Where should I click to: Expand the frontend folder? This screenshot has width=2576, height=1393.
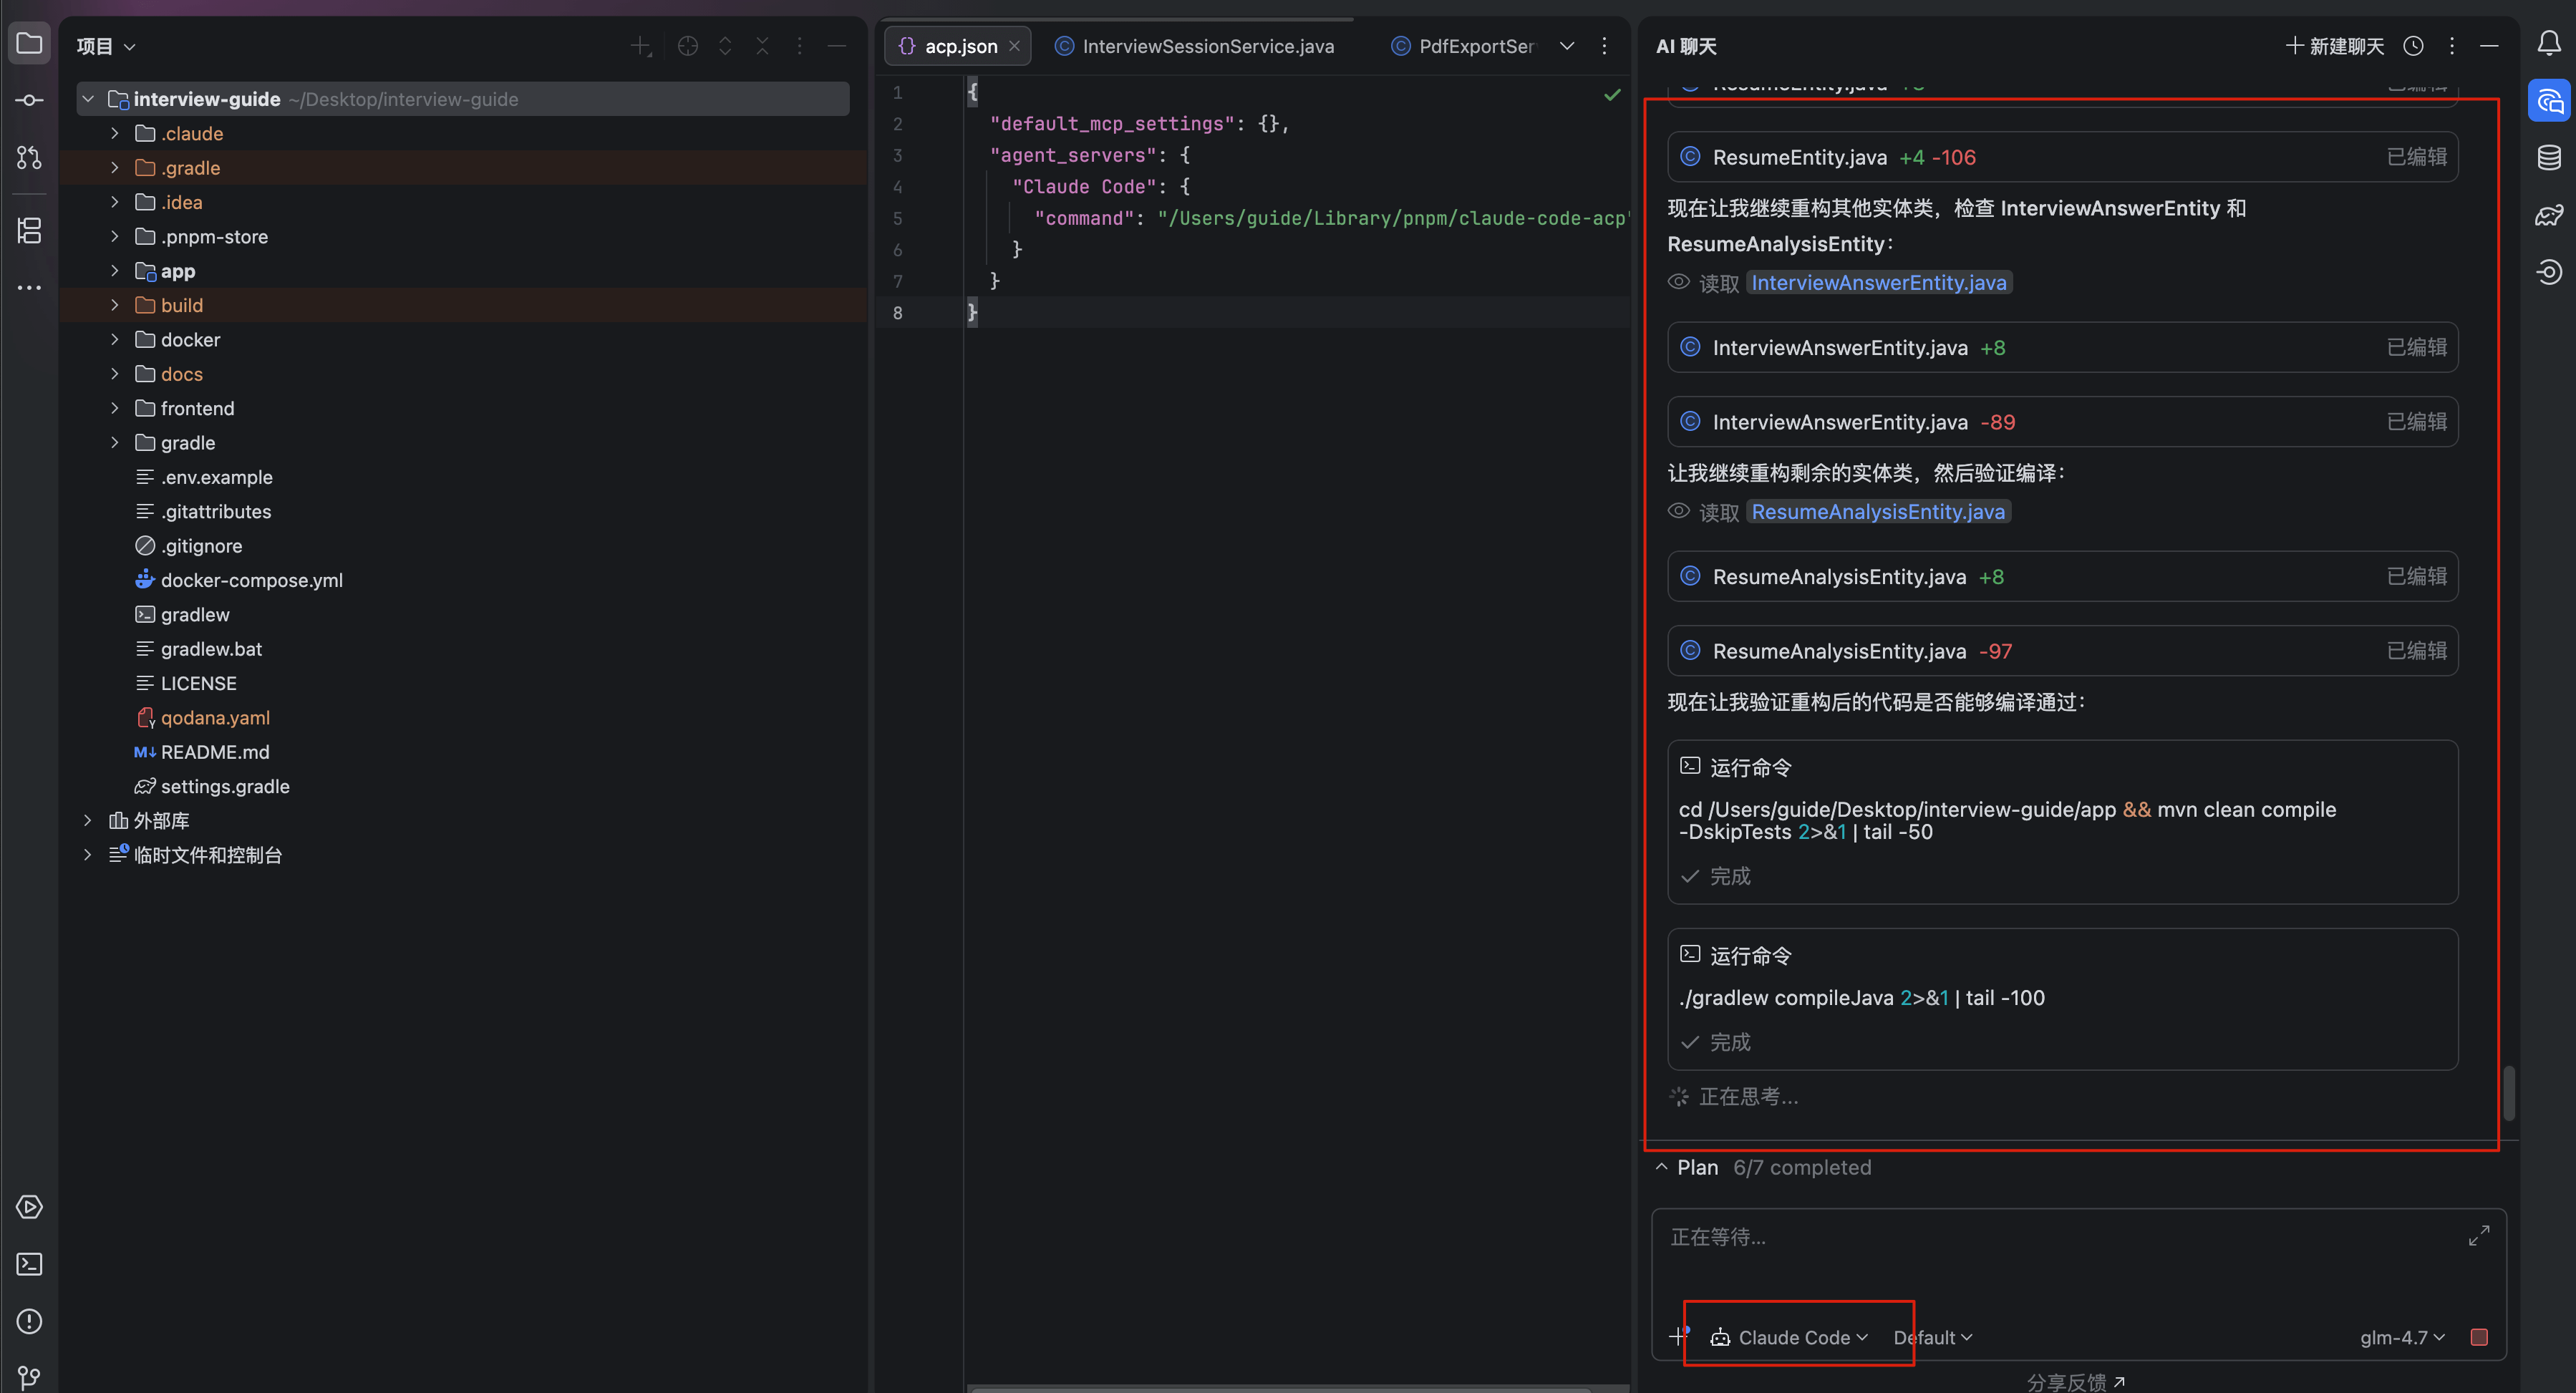click(115, 408)
